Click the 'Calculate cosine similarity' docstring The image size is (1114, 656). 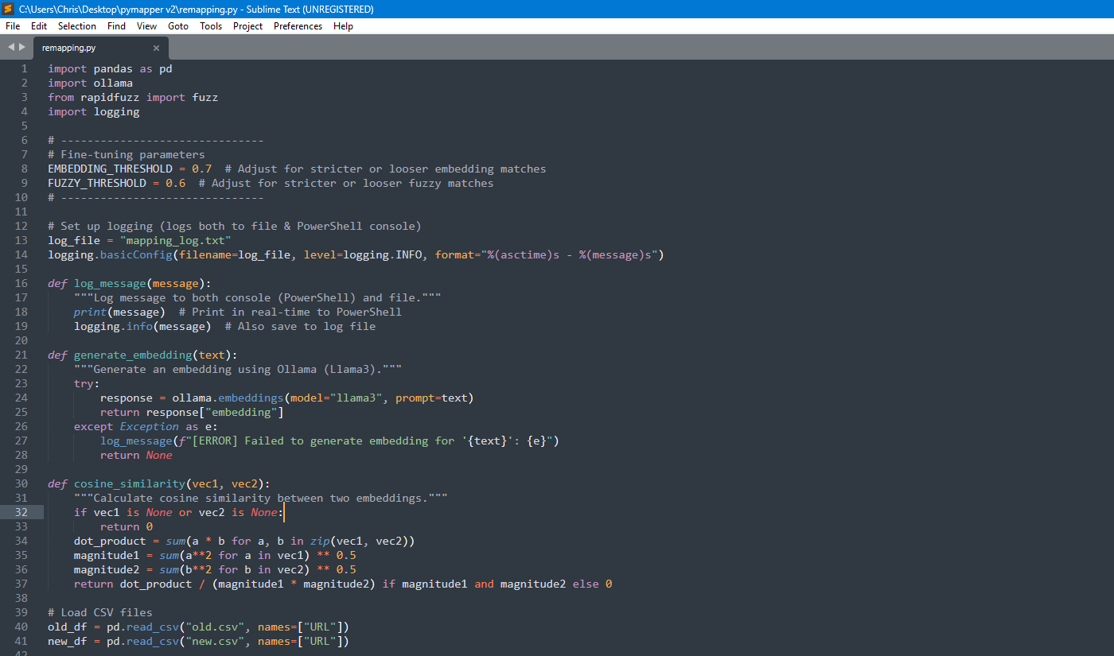pyautogui.click(x=261, y=498)
